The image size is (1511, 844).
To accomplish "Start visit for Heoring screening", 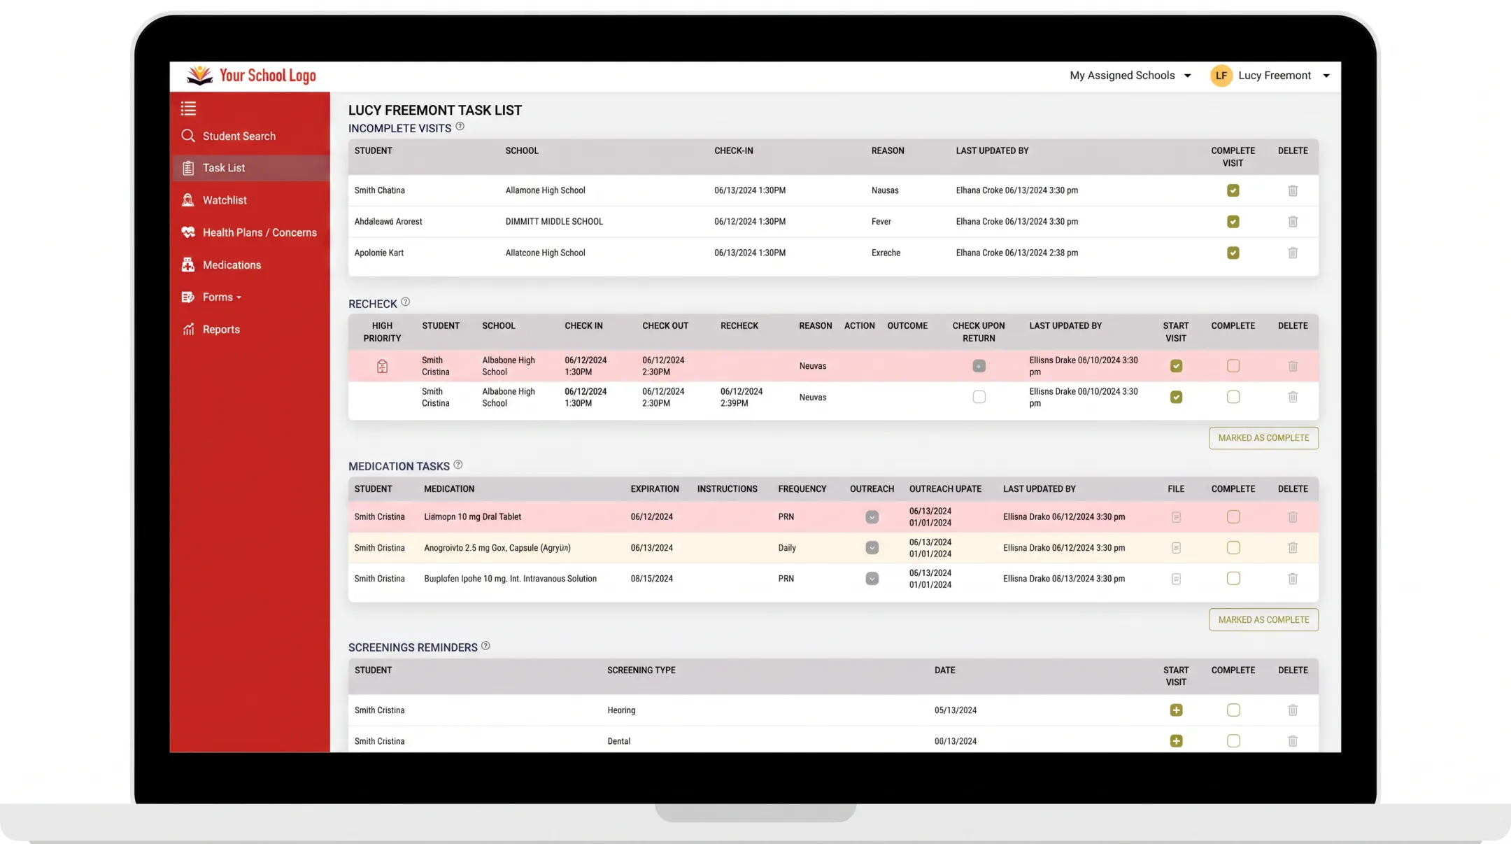I will (x=1176, y=710).
